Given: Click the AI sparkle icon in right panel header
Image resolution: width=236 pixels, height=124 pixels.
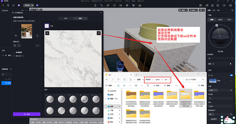Looking at the screenshot, I should 232,10.
